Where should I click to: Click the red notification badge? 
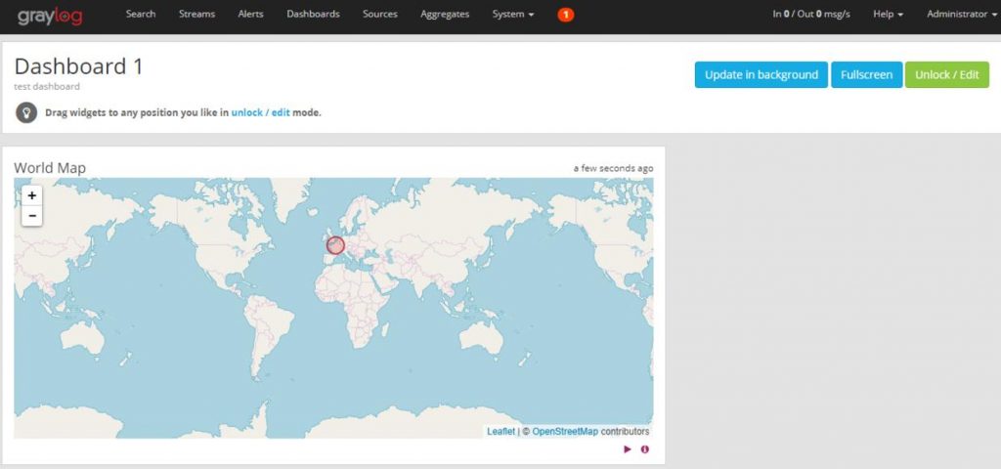pos(565,15)
